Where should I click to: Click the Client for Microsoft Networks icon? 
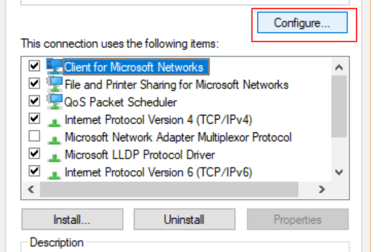[x=55, y=66]
